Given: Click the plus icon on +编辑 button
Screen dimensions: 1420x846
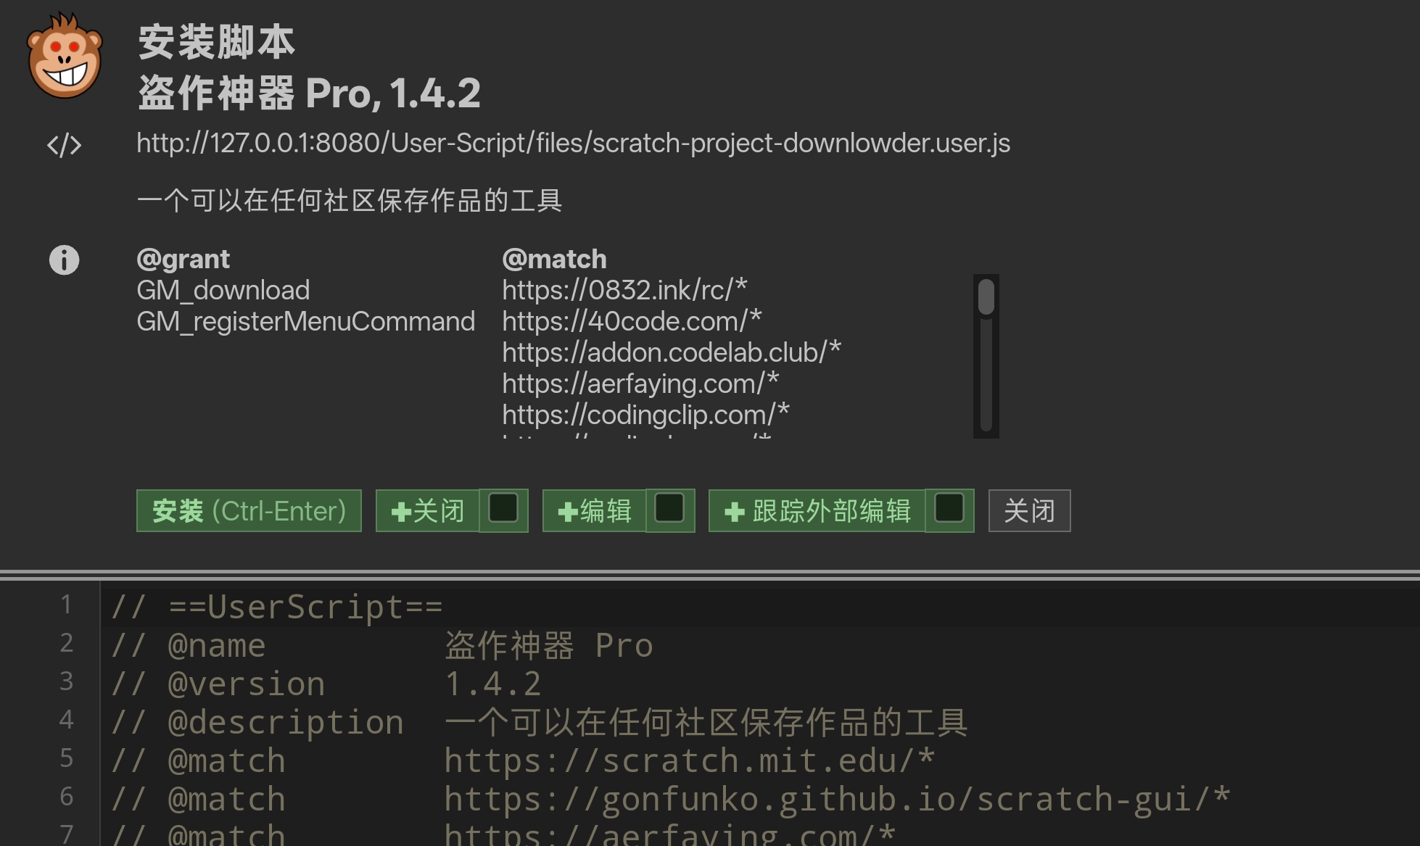Looking at the screenshot, I should pyautogui.click(x=568, y=512).
